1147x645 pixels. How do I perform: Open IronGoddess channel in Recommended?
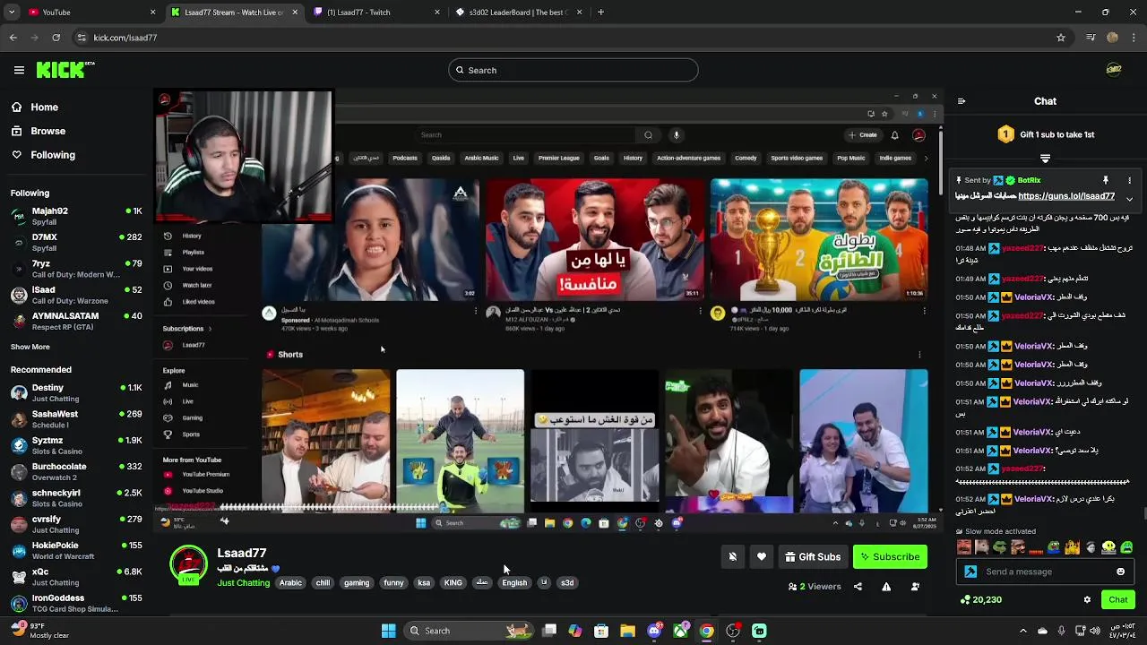point(76,603)
